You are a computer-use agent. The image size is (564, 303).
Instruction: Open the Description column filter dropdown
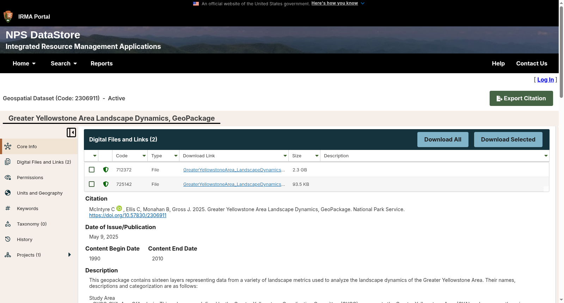[546, 156]
